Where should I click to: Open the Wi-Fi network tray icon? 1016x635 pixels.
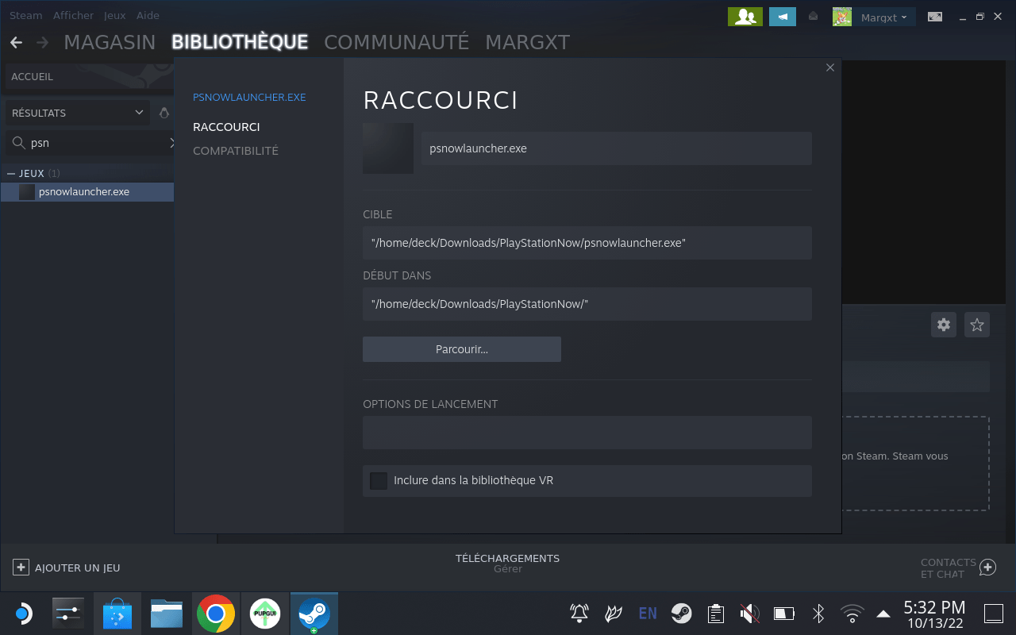(x=852, y=614)
